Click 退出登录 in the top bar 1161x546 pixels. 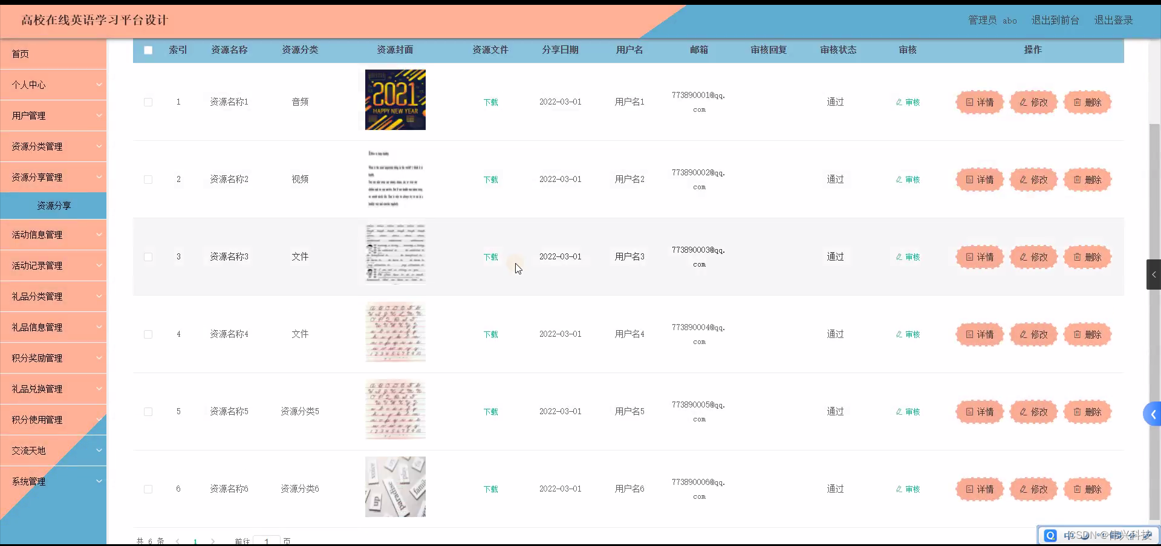1113,20
